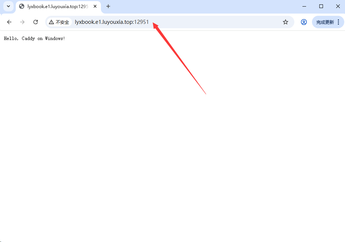The image size is (345, 242).
Task: Click the profile avatar icon
Action: pos(304,22)
